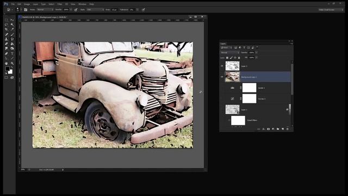Select the Line shape tool
This screenshot has width=348, height=196.
[12, 58]
